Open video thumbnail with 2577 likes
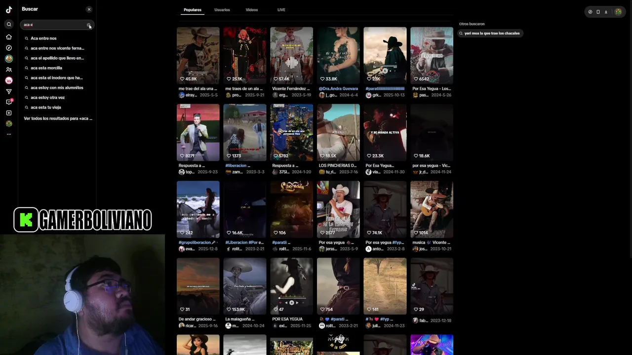Viewport: 632px width, 355px height. pyautogui.click(x=338, y=209)
